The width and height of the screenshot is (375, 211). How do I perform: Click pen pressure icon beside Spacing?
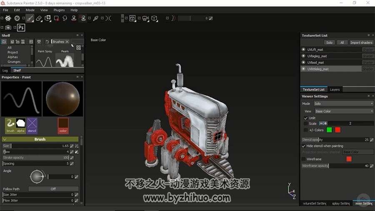point(72,163)
